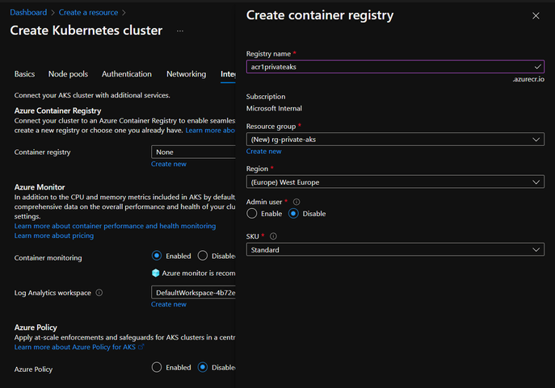Open Learn more about pricing link
This screenshot has width=555, height=388.
pos(54,236)
